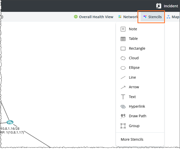Open Overall Health View
Screen dimensions: 180x149
pos(94,17)
